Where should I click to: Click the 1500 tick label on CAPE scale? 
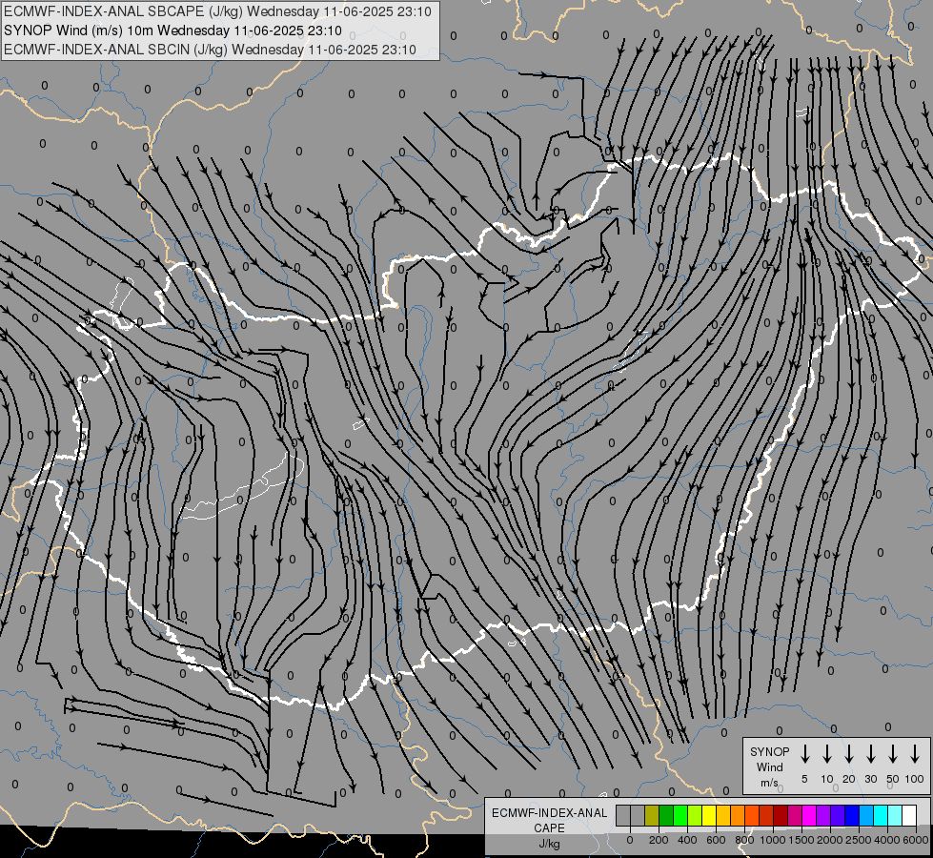[801, 840]
